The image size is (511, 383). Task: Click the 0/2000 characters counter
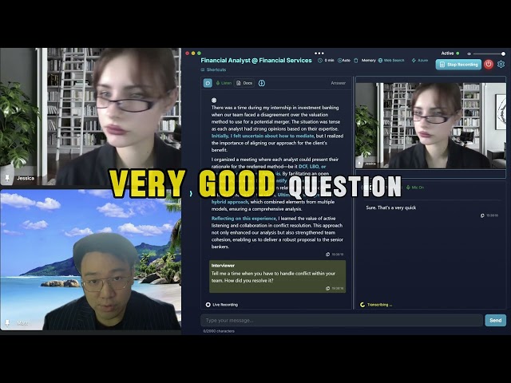[219, 331]
